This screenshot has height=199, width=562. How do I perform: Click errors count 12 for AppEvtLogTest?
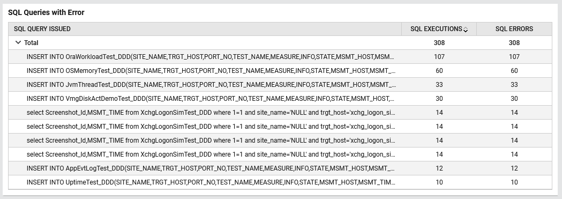tap(514, 168)
